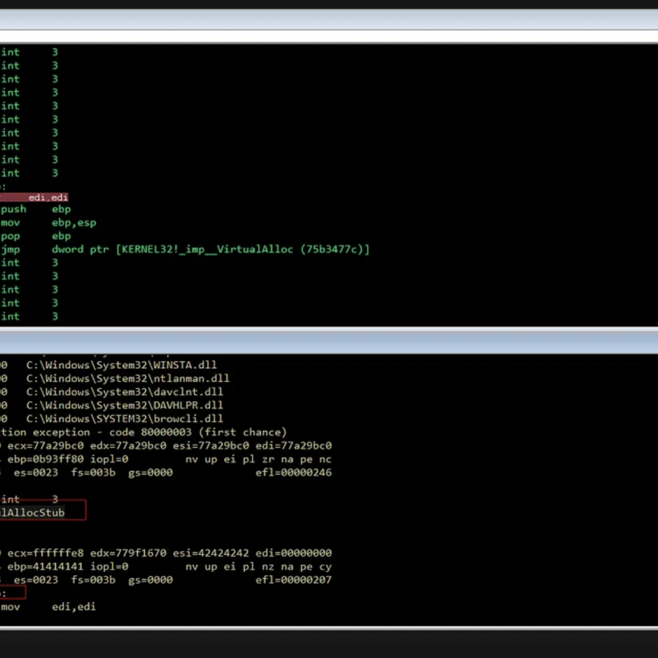Viewport: 658px width, 658px height.
Task: Click the davclnt.dll module path
Action: pyautogui.click(x=125, y=392)
